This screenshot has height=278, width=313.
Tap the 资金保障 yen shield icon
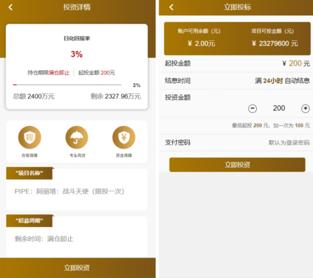[x=124, y=137]
